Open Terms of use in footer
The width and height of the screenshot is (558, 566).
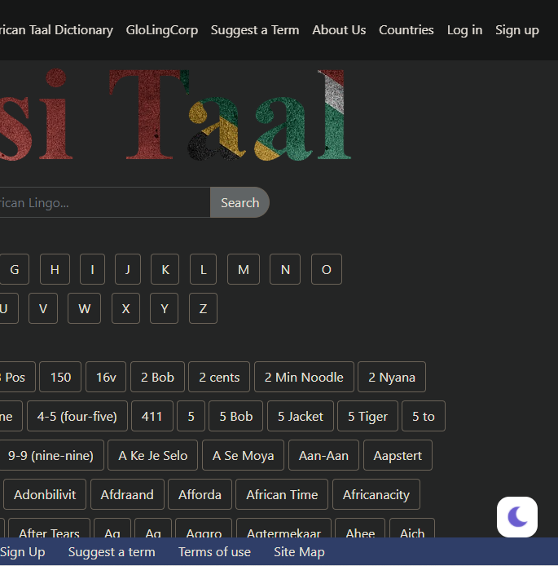point(214,552)
